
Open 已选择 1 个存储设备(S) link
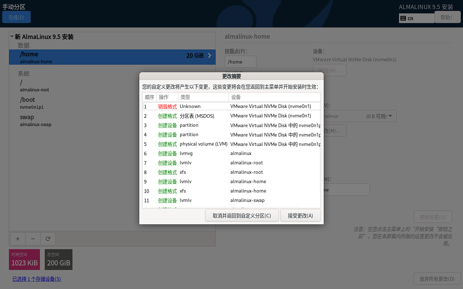37,279
